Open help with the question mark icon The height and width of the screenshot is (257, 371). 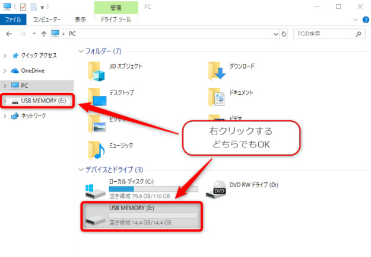(366, 20)
